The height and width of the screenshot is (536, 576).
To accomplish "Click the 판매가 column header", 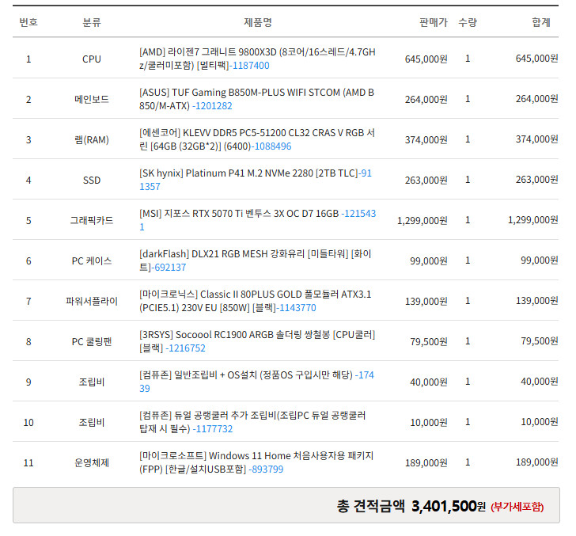I will click(x=434, y=22).
